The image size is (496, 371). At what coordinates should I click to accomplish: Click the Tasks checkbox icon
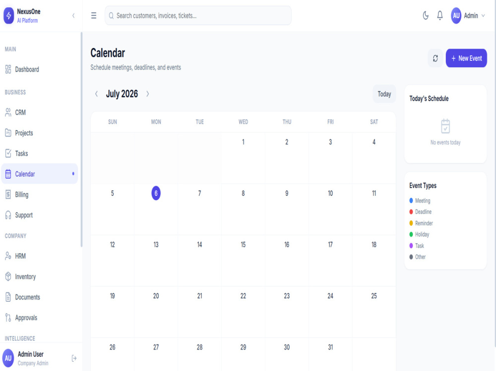click(8, 153)
